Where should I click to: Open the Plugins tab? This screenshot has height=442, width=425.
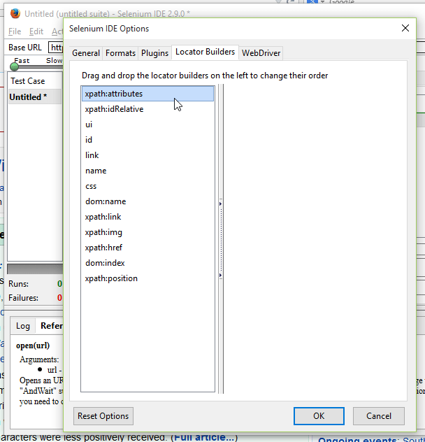(154, 53)
